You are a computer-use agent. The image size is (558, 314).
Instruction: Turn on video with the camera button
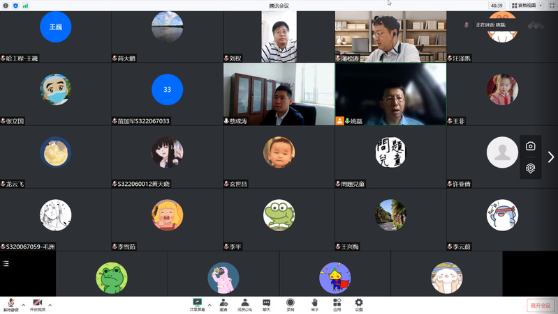tap(37, 304)
